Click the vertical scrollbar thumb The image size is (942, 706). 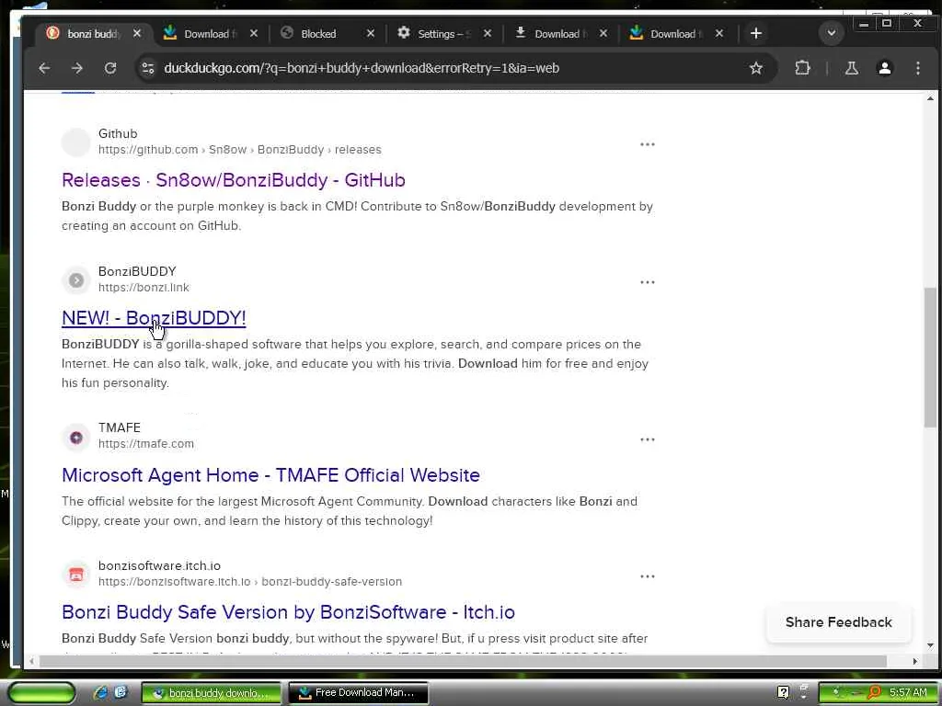930,358
